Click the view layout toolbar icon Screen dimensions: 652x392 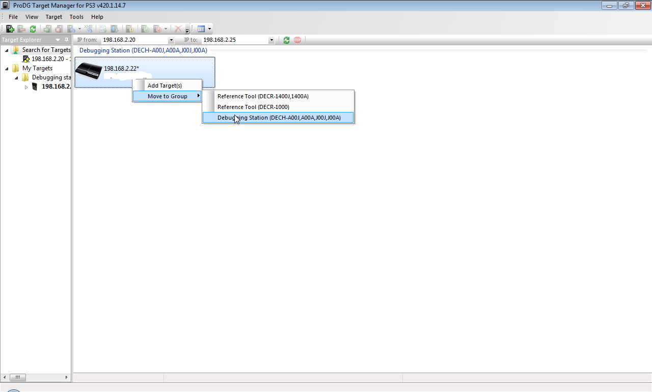[x=201, y=29]
